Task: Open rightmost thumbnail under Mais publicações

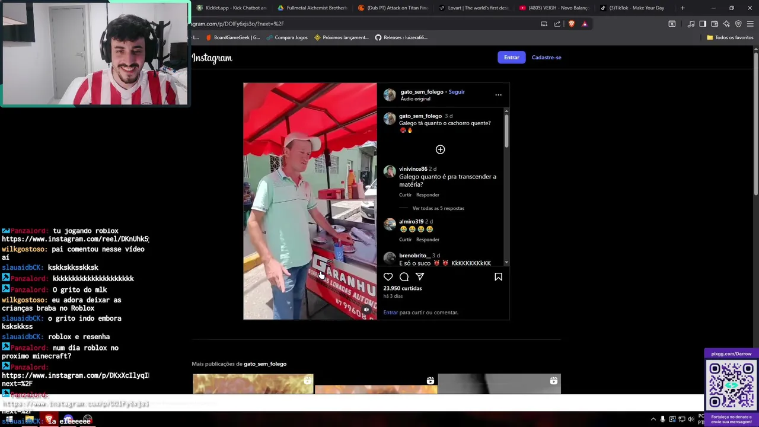Action: pyautogui.click(x=499, y=383)
